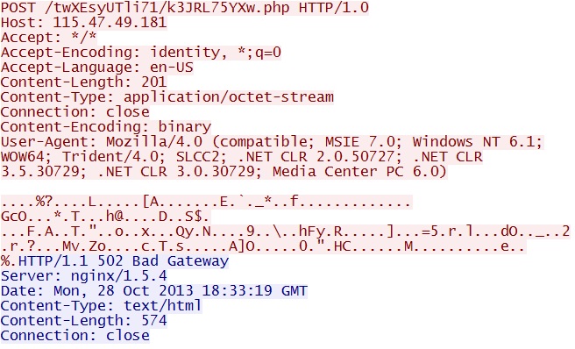
Task: Click the WOW64; Trident/4.0 text line
Action: pyautogui.click(x=242, y=157)
